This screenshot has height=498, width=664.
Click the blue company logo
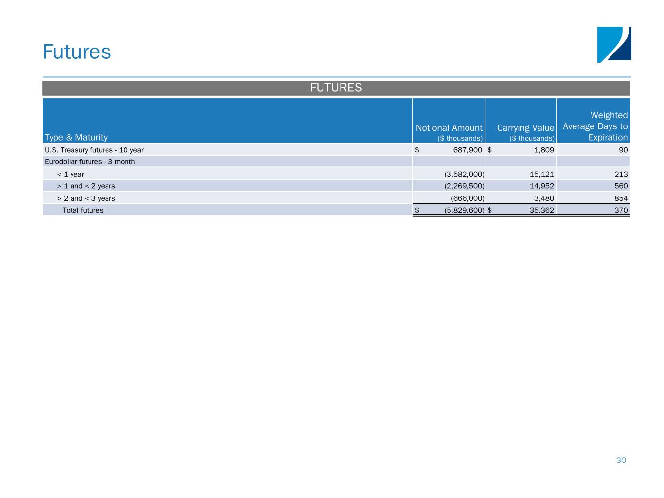(x=614, y=45)
